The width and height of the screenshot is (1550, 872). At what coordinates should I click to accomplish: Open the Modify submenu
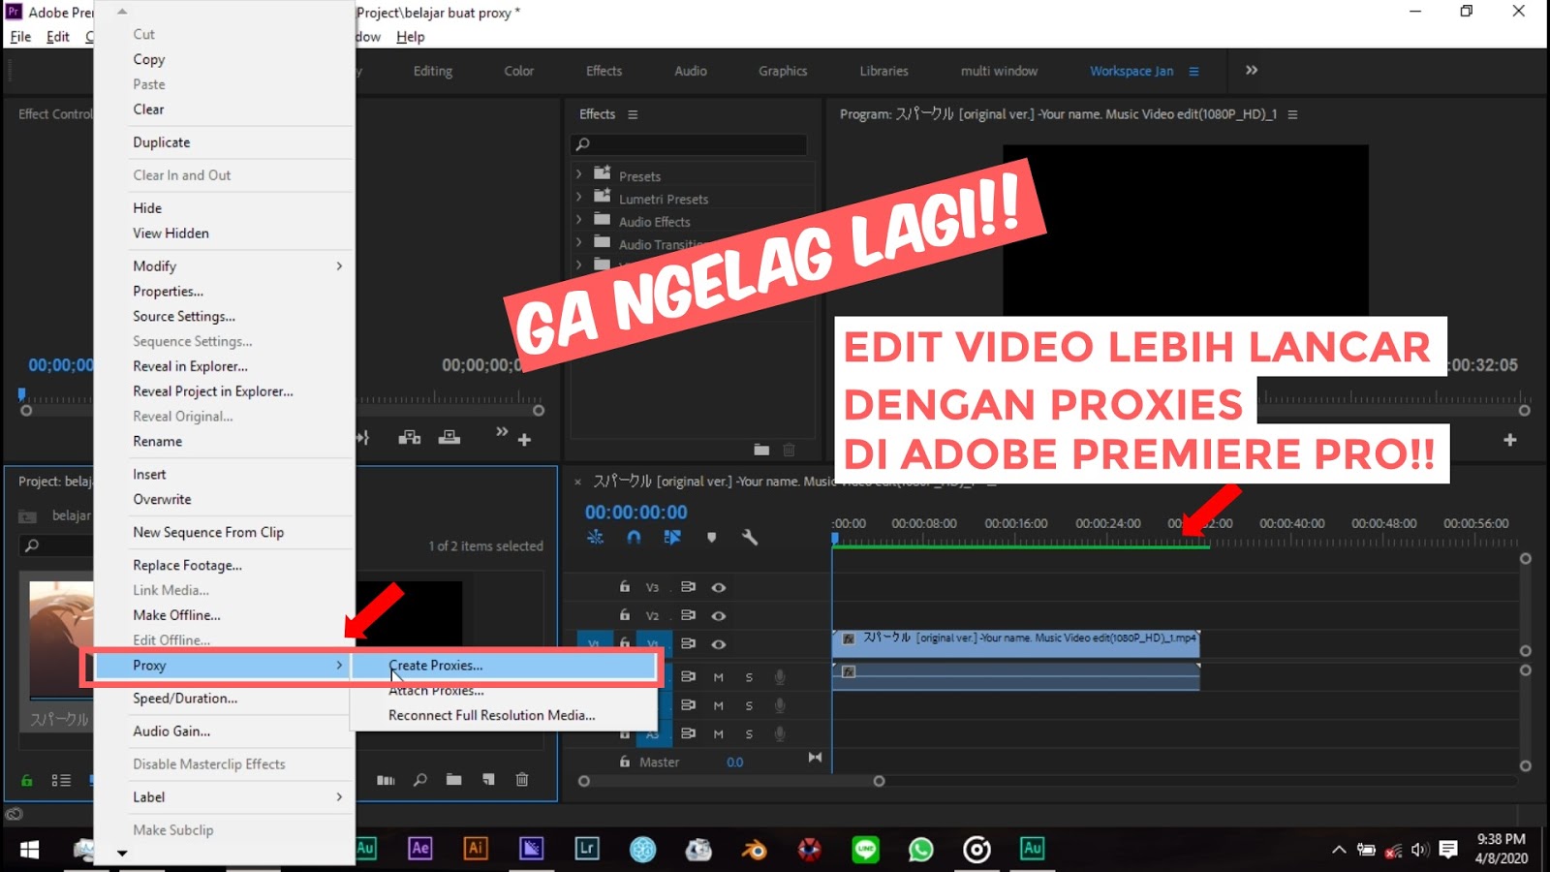225,265
